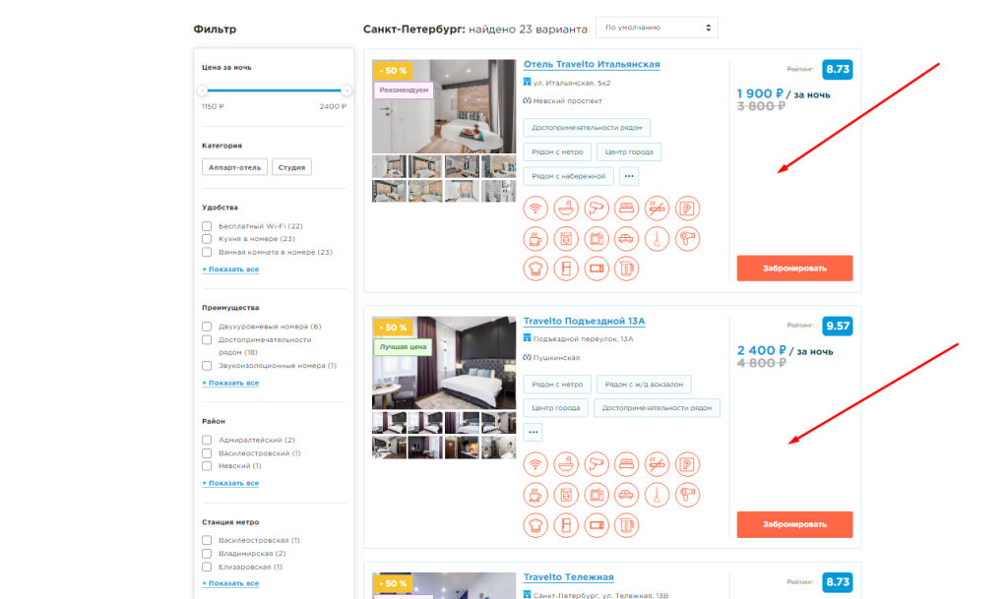Click washing machine icon in Подъездной 13А card
This screenshot has width=1008, height=599.
pyautogui.click(x=566, y=495)
